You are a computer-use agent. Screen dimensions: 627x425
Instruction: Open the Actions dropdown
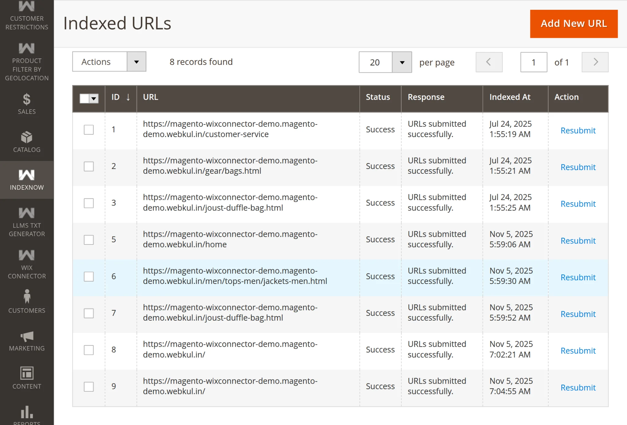coord(109,62)
